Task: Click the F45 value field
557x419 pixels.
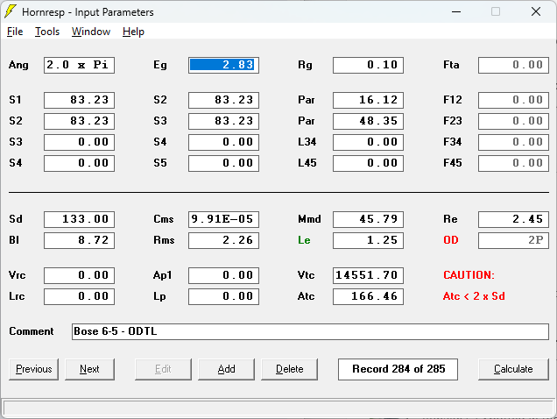Action: (513, 163)
